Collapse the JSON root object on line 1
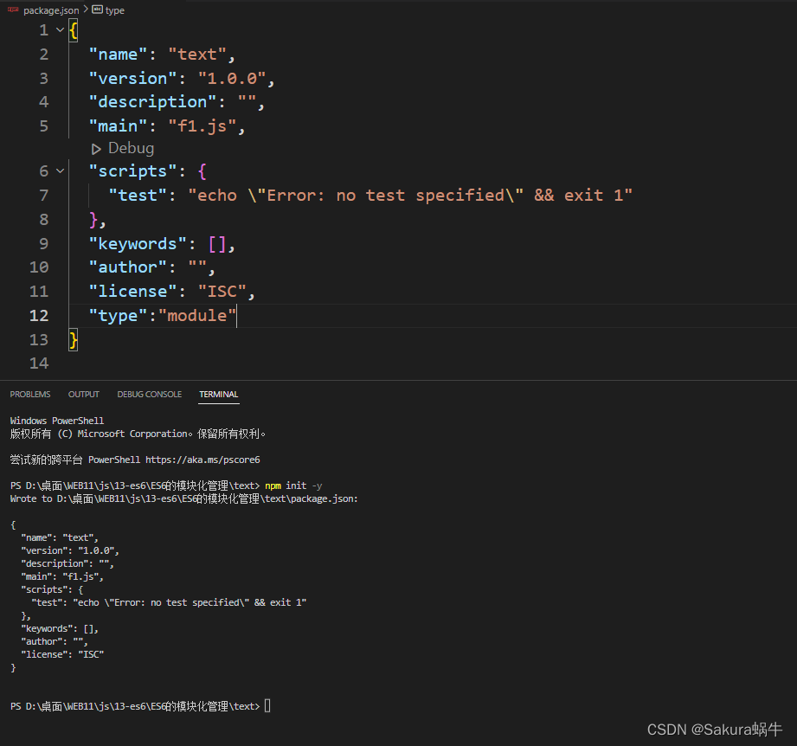This screenshot has width=797, height=746. point(59,29)
